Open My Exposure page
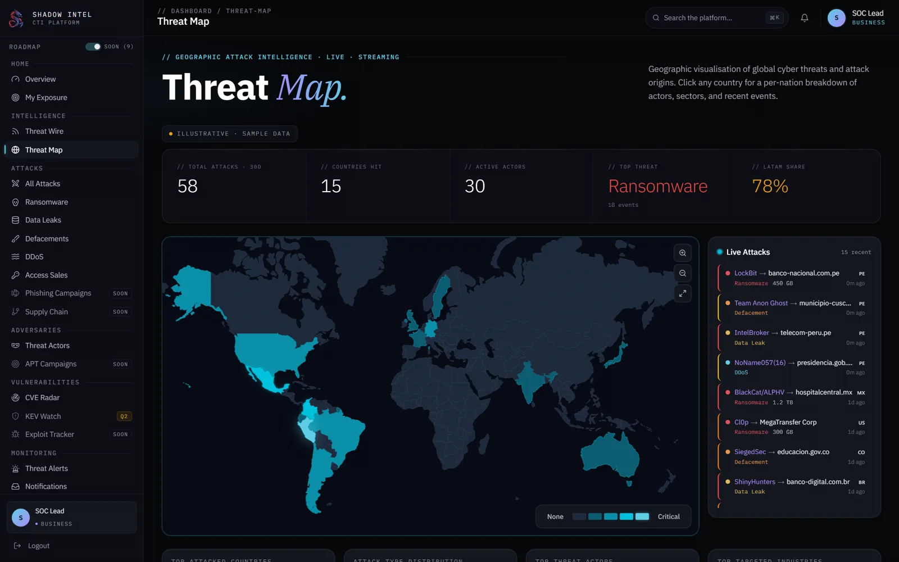Viewport: 899px width, 562px height. [71, 97]
